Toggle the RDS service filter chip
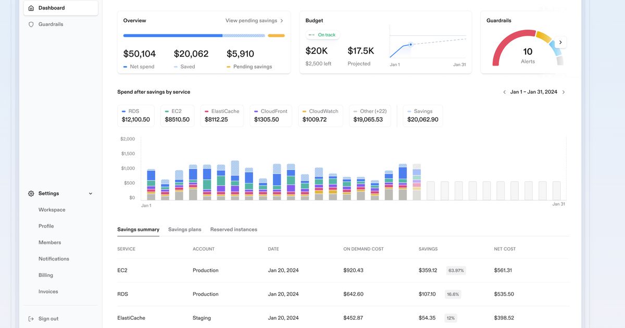 pos(136,116)
